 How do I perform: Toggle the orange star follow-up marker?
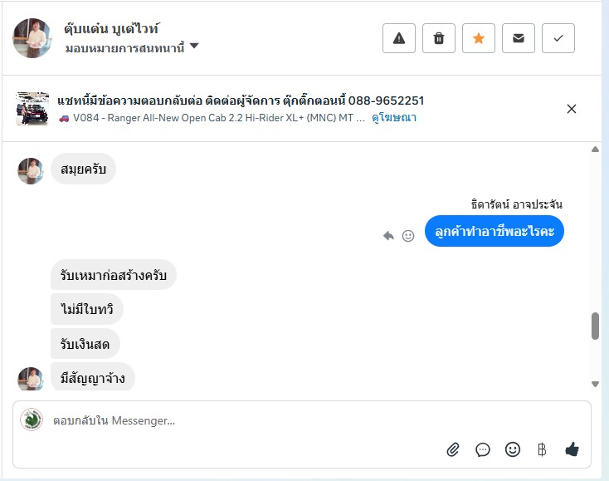point(479,38)
